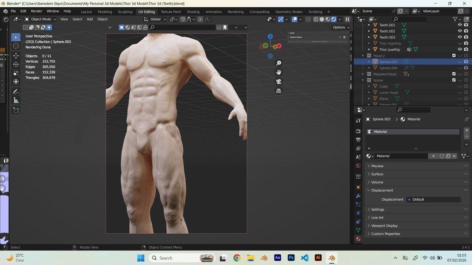Select the Move tool

16,56
